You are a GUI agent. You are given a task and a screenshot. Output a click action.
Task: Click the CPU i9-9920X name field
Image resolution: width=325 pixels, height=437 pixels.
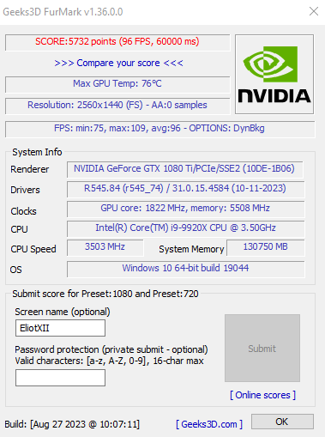point(186,228)
